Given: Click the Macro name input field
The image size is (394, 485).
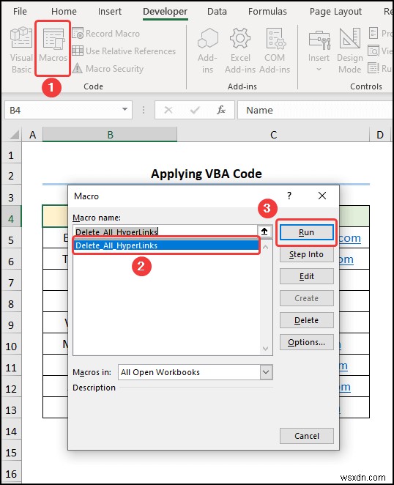Looking at the screenshot, I should pos(166,232).
